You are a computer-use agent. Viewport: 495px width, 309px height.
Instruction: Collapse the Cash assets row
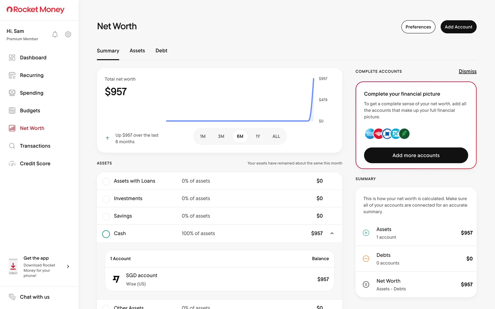tap(332, 233)
